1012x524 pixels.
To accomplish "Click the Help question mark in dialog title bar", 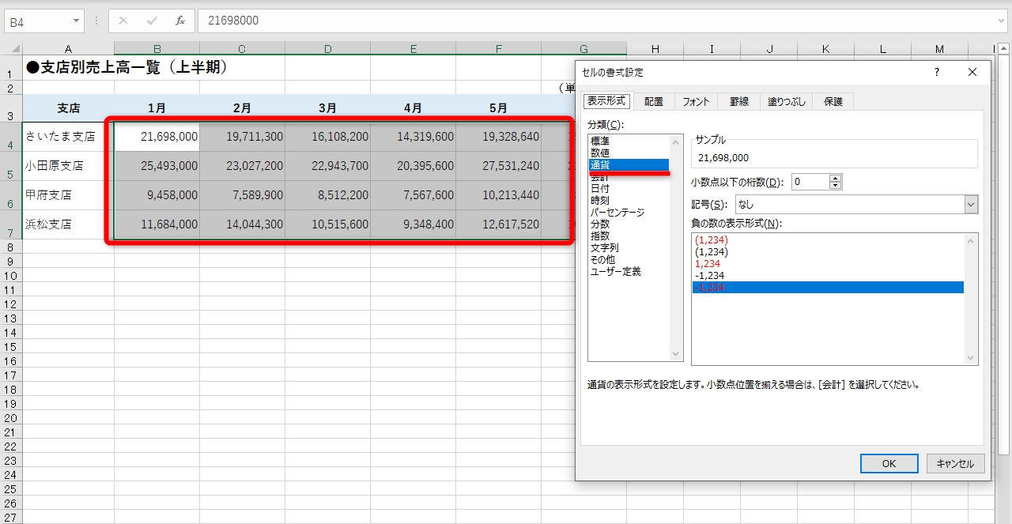I will point(936,72).
